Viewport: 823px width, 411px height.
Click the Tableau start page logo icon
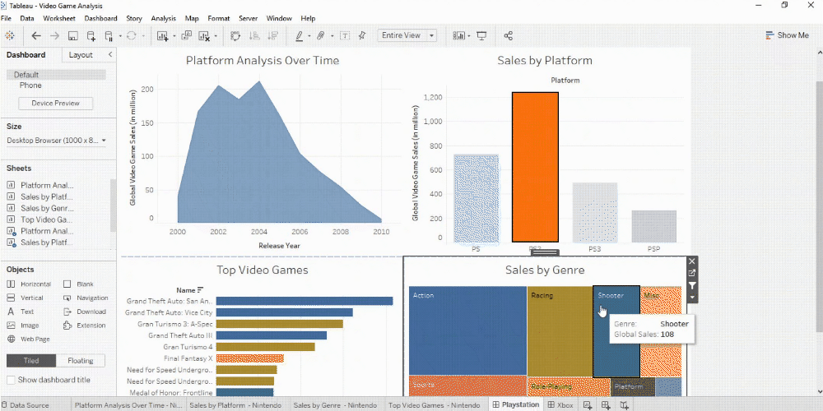[x=9, y=35]
